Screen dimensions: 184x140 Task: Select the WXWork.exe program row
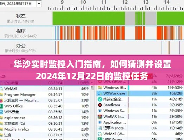click(x=140, y=93)
